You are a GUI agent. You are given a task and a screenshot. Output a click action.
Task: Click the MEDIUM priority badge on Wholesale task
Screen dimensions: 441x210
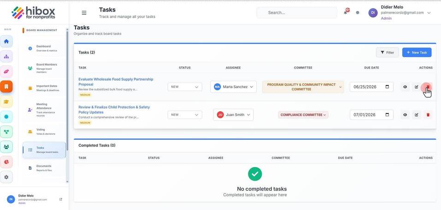coord(85,95)
